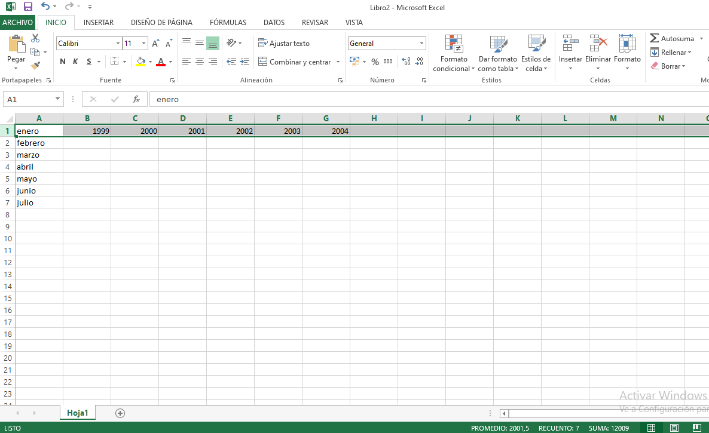Viewport: 709px width, 433px height.
Task: Switch to Normal view in status bar
Action: point(651,428)
